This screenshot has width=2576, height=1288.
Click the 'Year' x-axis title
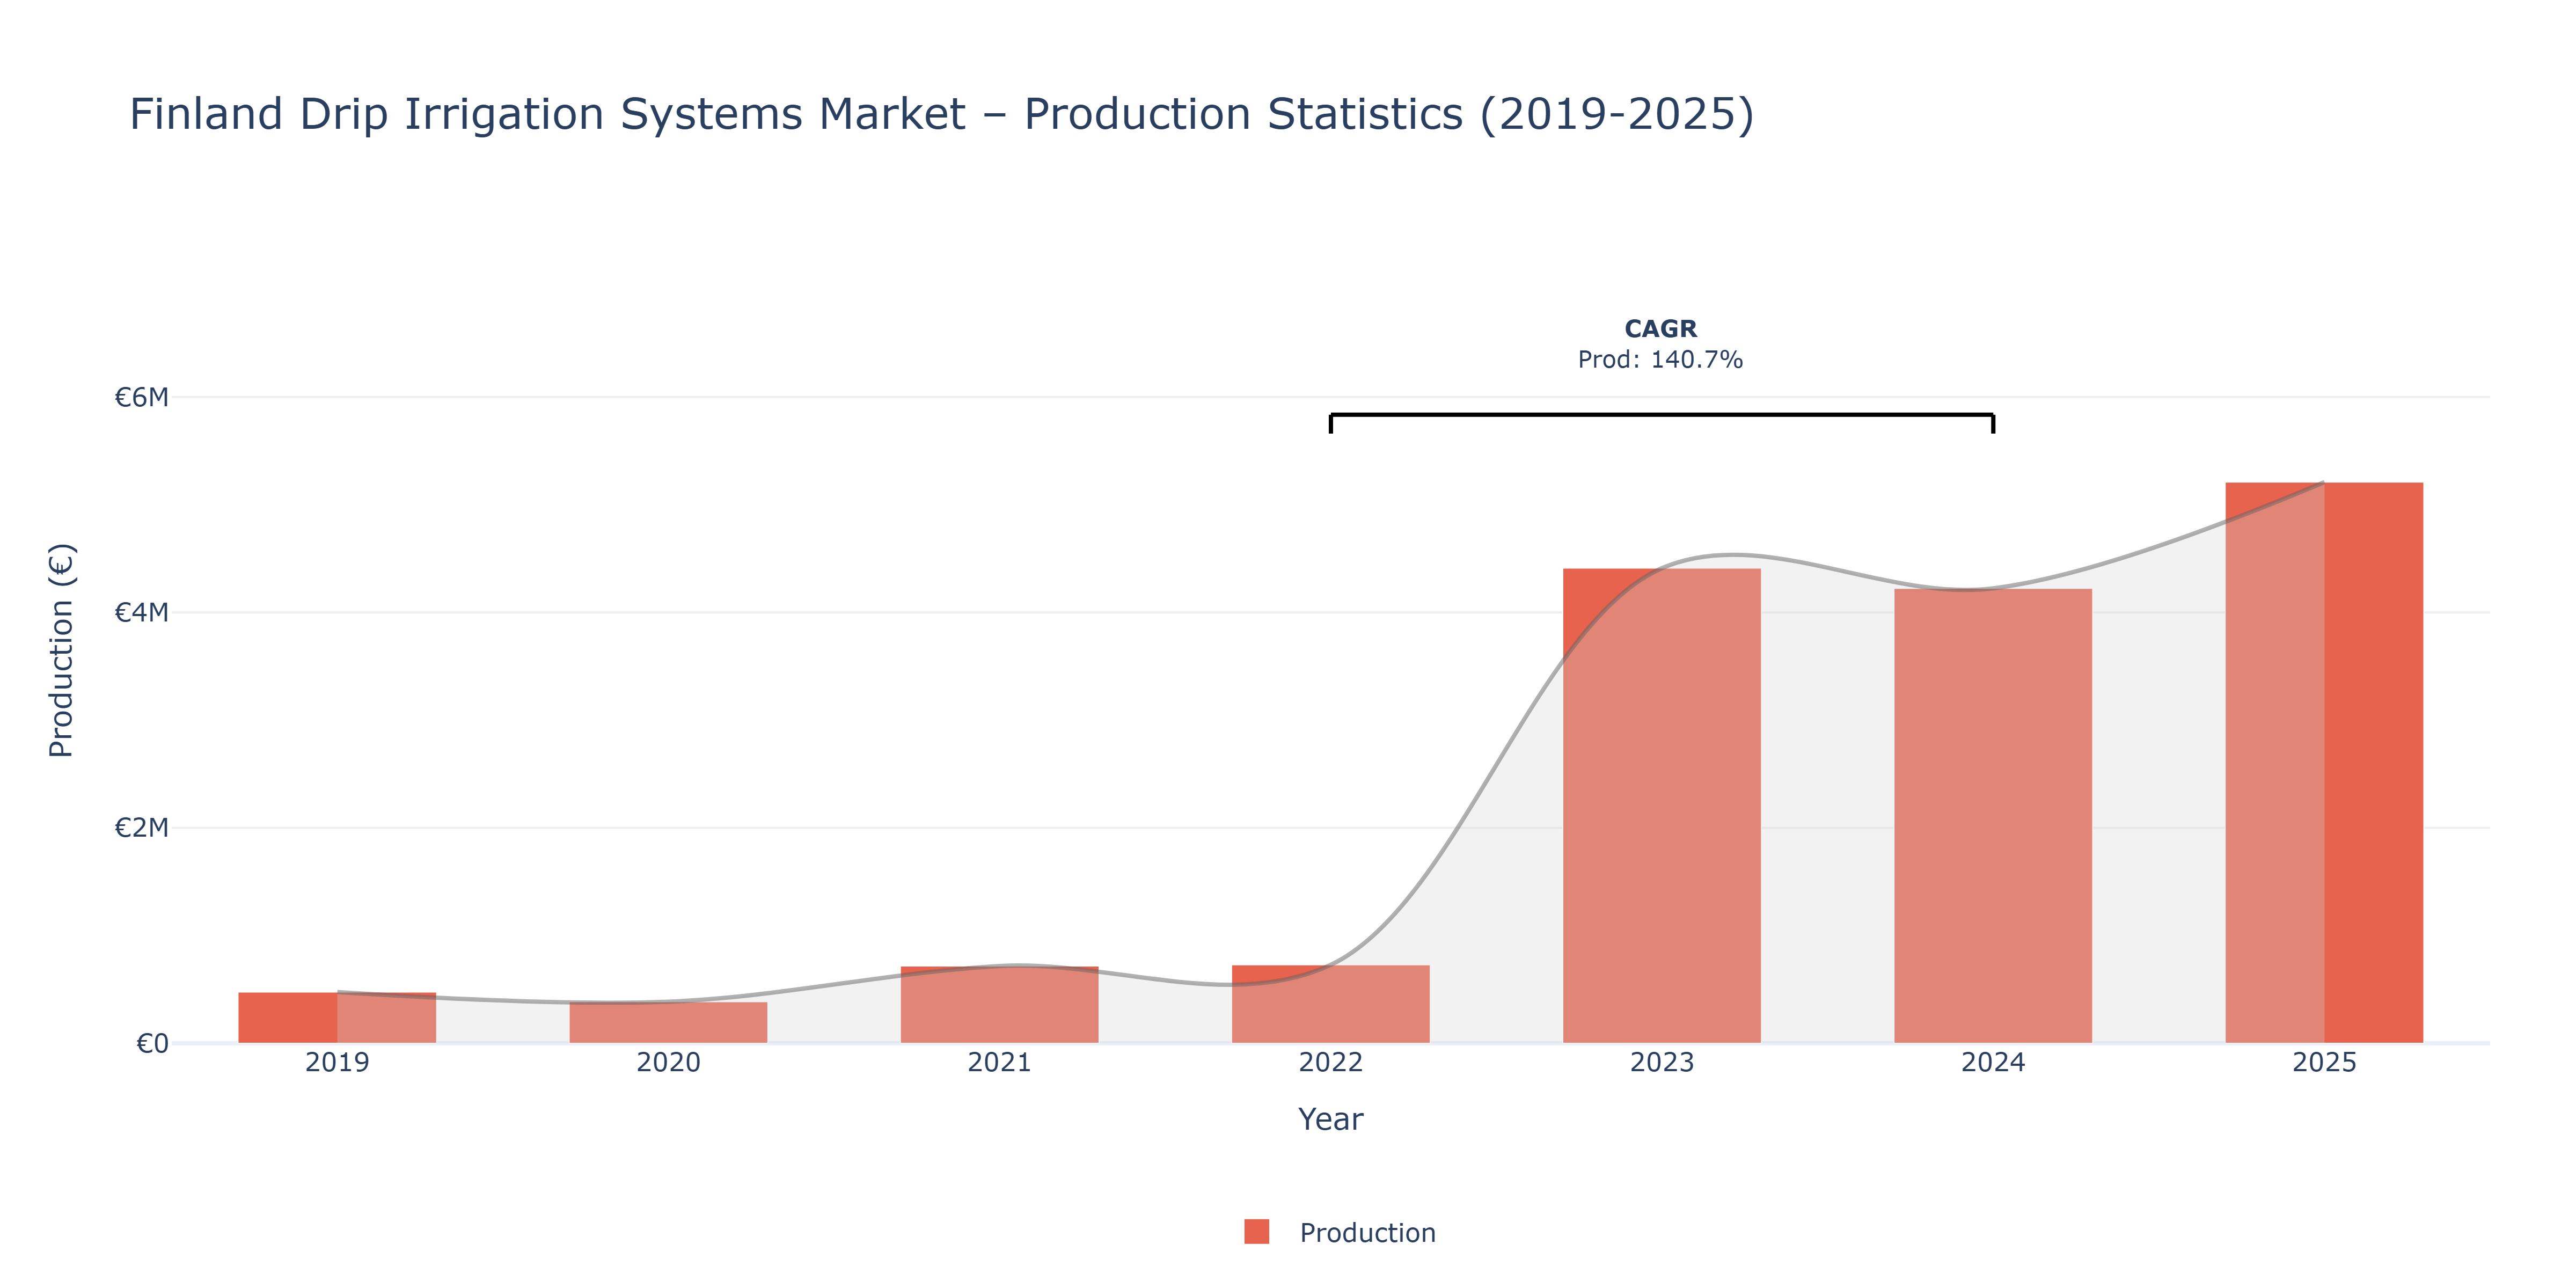(1330, 1119)
